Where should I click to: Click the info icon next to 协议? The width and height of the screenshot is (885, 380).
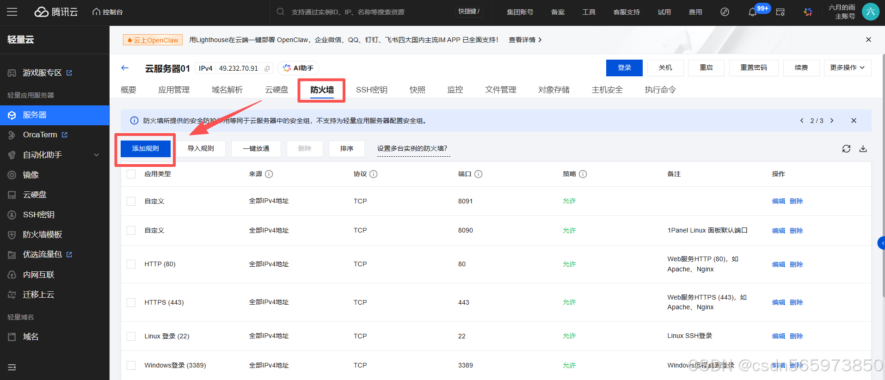(x=374, y=174)
